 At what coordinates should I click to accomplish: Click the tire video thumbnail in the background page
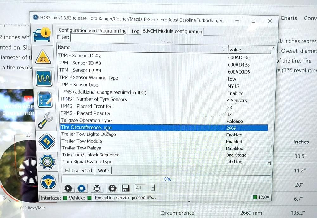pos(17,105)
